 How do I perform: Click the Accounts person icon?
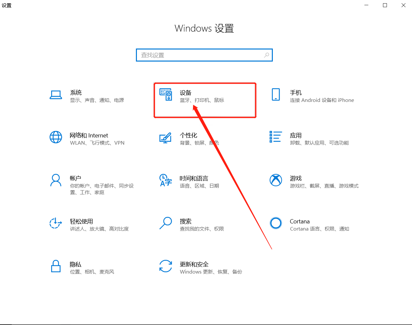[x=56, y=180]
